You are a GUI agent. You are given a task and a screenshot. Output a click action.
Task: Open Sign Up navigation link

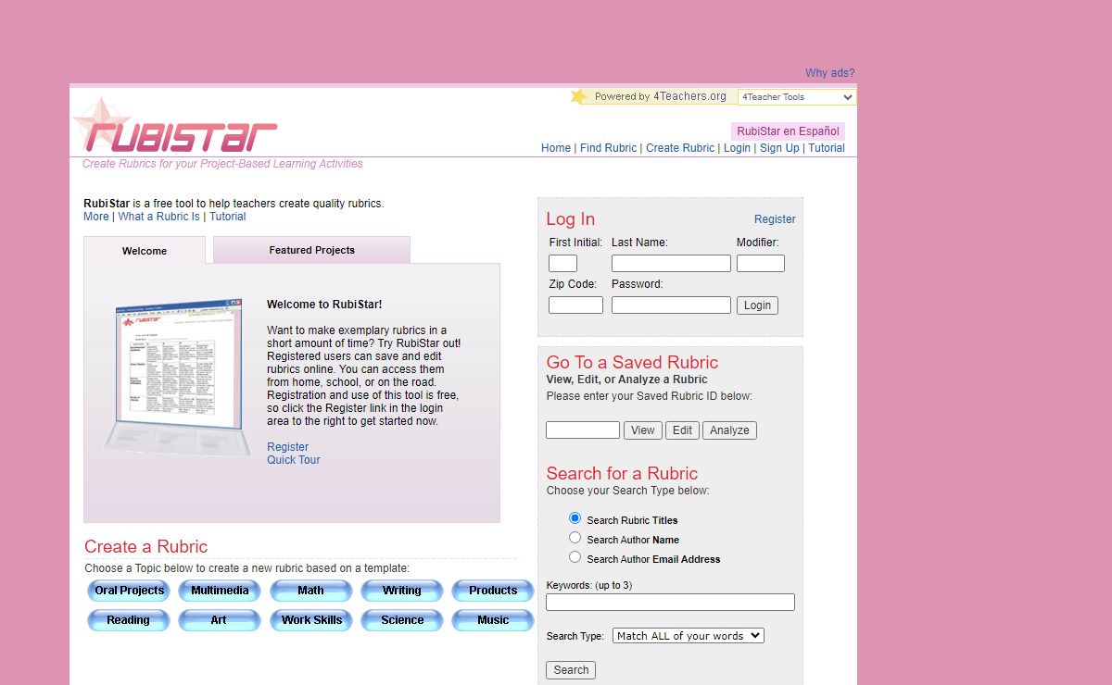click(779, 148)
